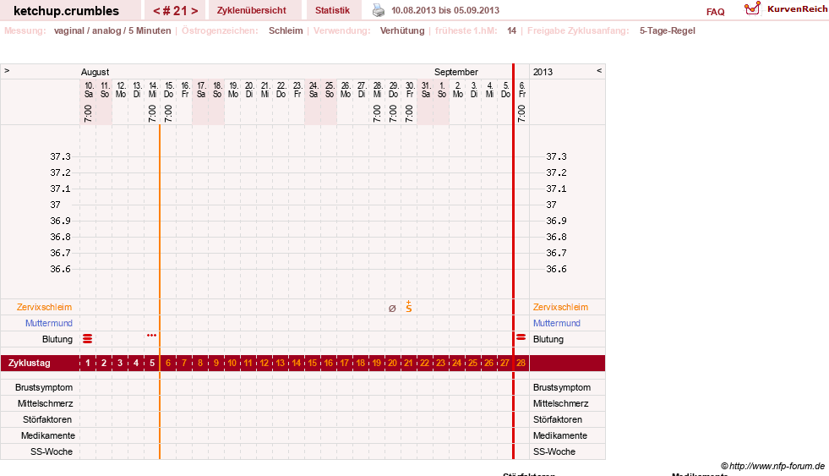829x476 pixels.
Task: Click the left Störfaktoren row label
Action: click(47, 419)
